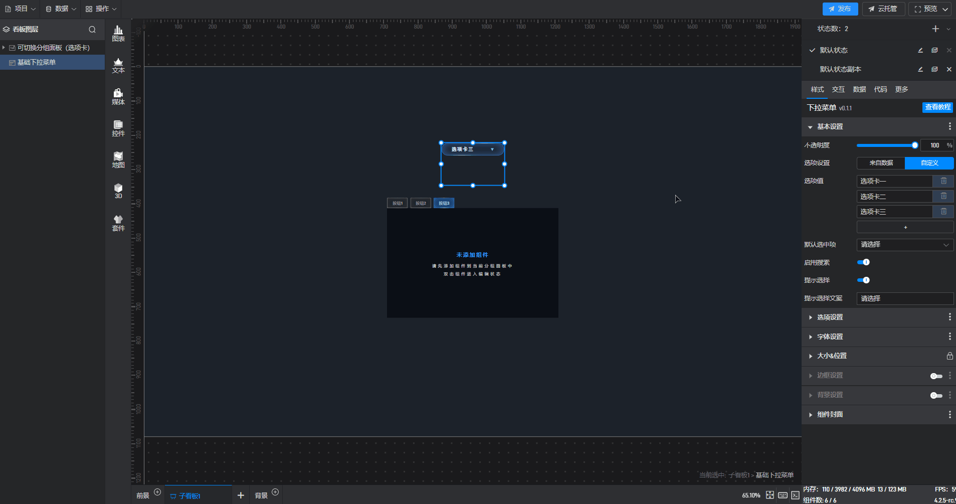Open the 默认选中项 dropdown
The height and width of the screenshot is (504, 956).
pos(905,245)
